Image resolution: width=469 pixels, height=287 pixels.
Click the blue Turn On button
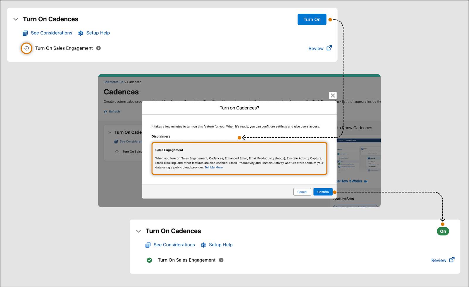pyautogui.click(x=312, y=19)
